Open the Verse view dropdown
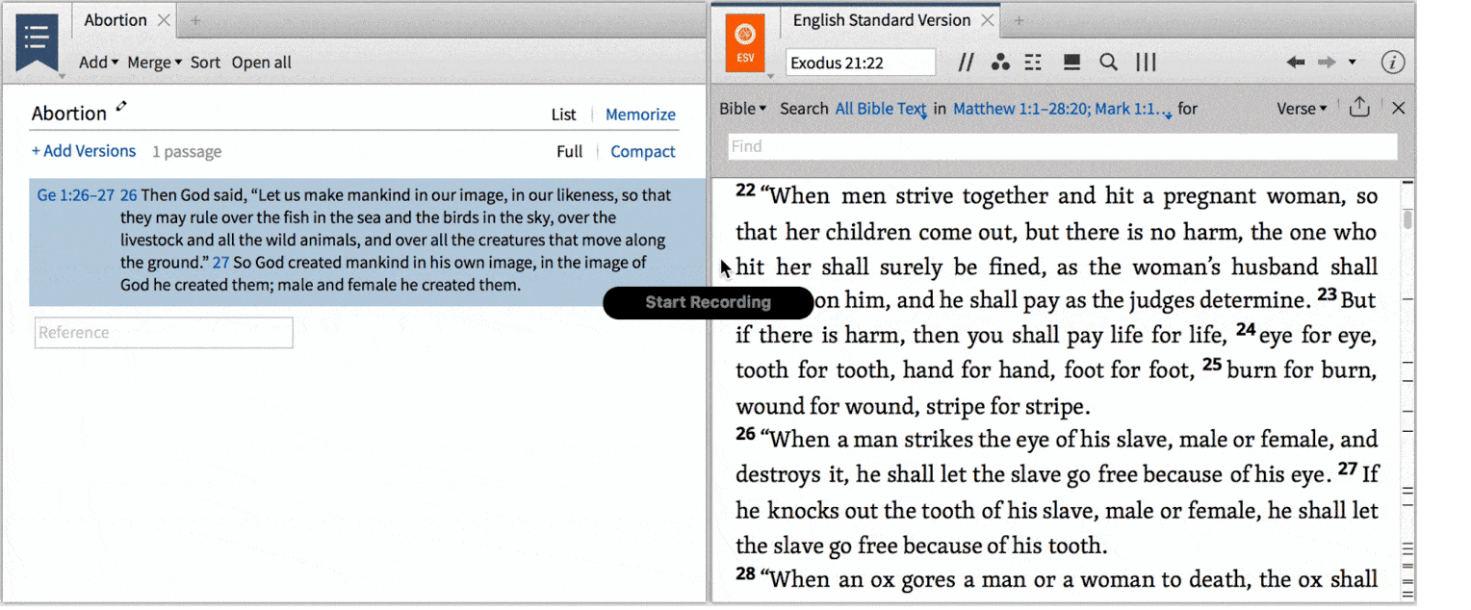This screenshot has height=610, width=1471. pyautogui.click(x=1302, y=109)
